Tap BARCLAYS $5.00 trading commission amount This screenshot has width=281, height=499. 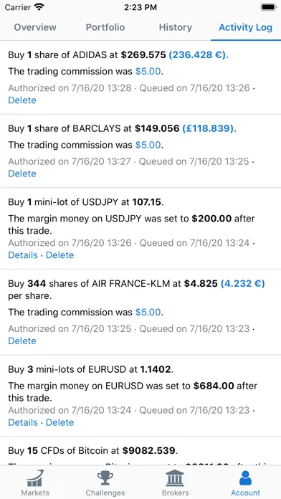coord(148,145)
